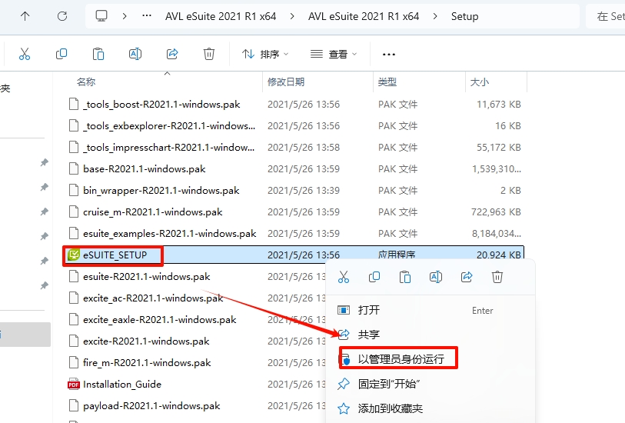
Task: Click the context menu Cut icon
Action: click(x=343, y=277)
